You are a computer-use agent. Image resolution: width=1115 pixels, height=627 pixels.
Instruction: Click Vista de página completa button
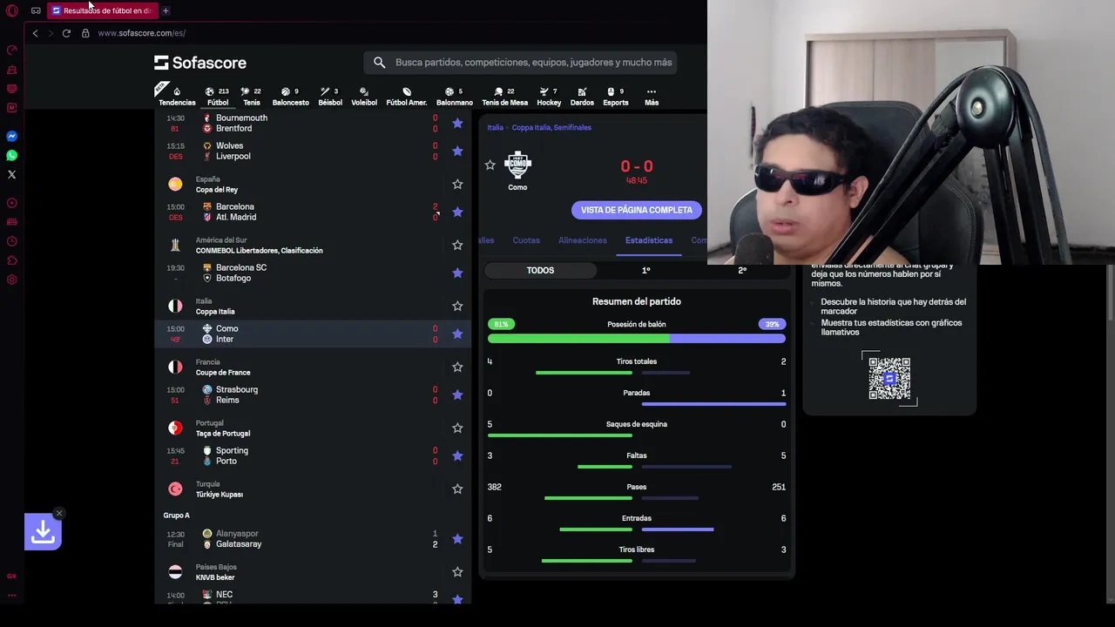coord(637,210)
